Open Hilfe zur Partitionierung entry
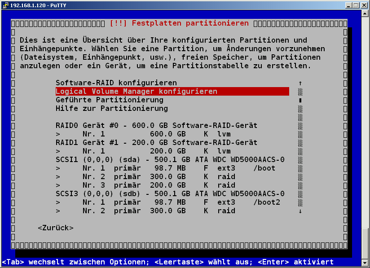The height and width of the screenshot is (268, 370). coord(111,109)
